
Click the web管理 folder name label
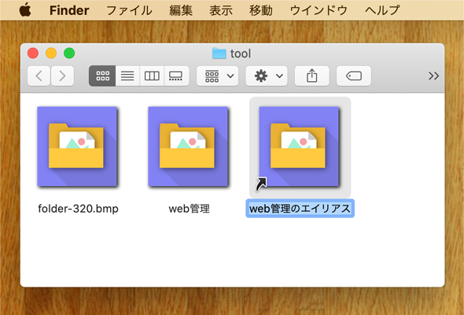(x=189, y=209)
